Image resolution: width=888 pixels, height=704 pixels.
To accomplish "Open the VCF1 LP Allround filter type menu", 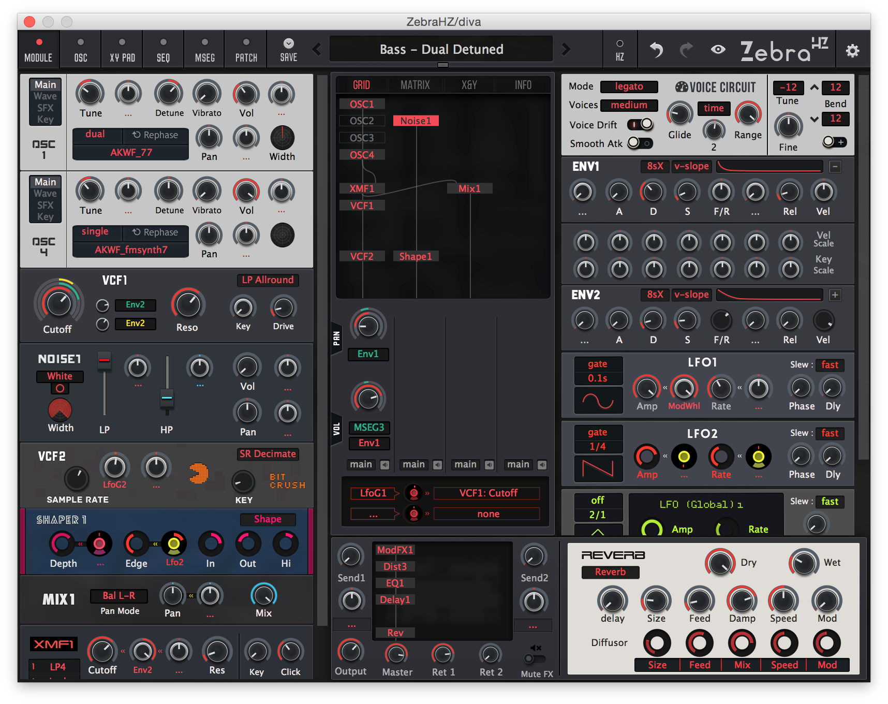I will tap(268, 280).
